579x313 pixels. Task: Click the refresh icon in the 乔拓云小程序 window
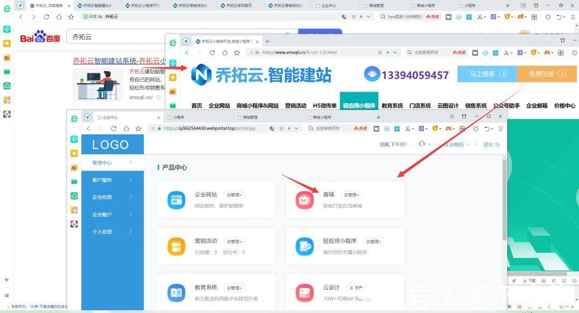point(212,52)
